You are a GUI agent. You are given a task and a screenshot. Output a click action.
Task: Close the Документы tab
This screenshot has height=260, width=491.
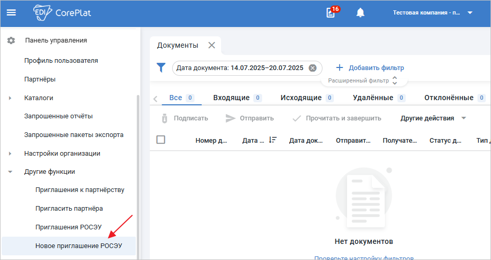pyautogui.click(x=212, y=45)
